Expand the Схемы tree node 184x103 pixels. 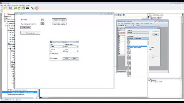tap(4, 17)
